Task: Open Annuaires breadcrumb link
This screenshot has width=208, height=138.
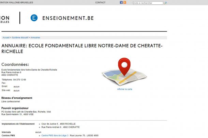Action: pos(35,38)
